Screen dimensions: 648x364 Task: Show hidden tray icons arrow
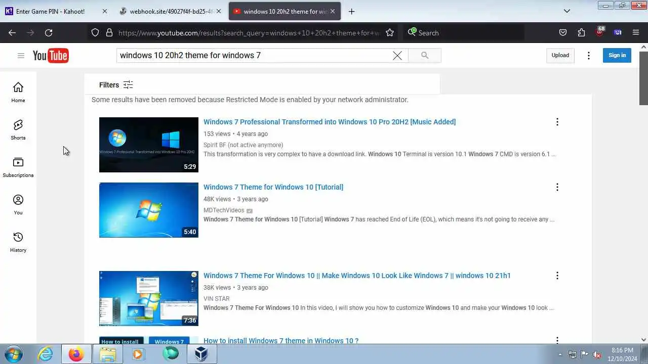pyautogui.click(x=560, y=354)
